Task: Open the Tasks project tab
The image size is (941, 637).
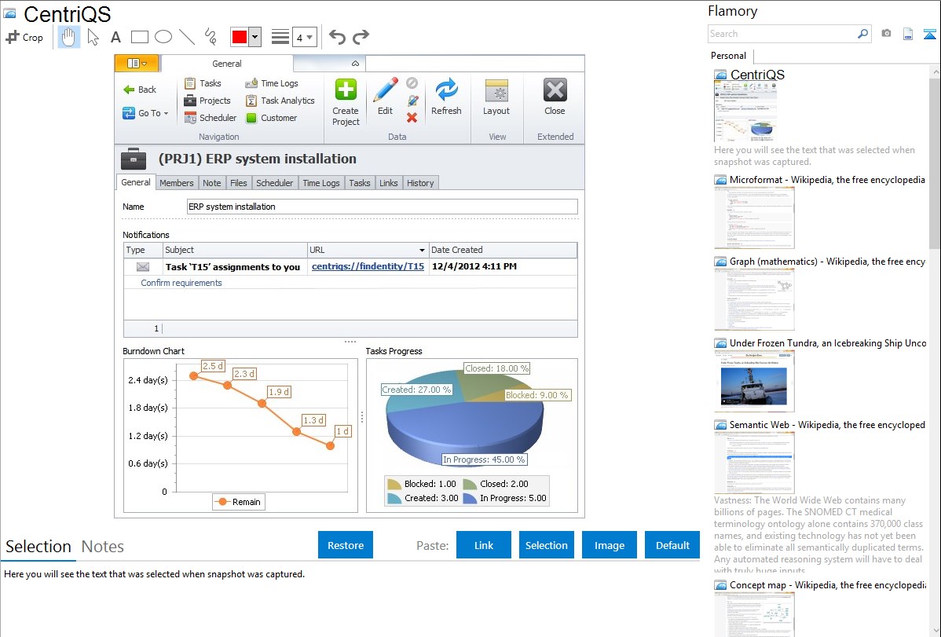Action: coord(360,183)
